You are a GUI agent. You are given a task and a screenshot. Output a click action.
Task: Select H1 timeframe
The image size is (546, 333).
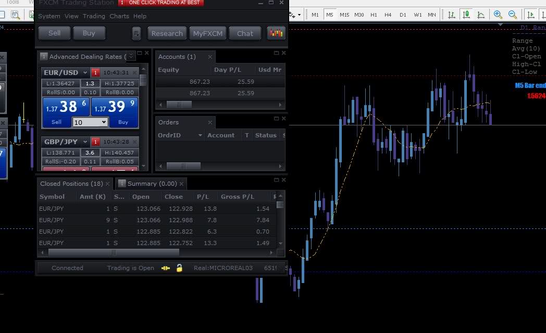click(x=374, y=15)
